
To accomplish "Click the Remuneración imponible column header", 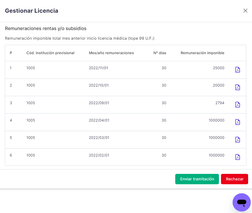I will pos(202,53).
